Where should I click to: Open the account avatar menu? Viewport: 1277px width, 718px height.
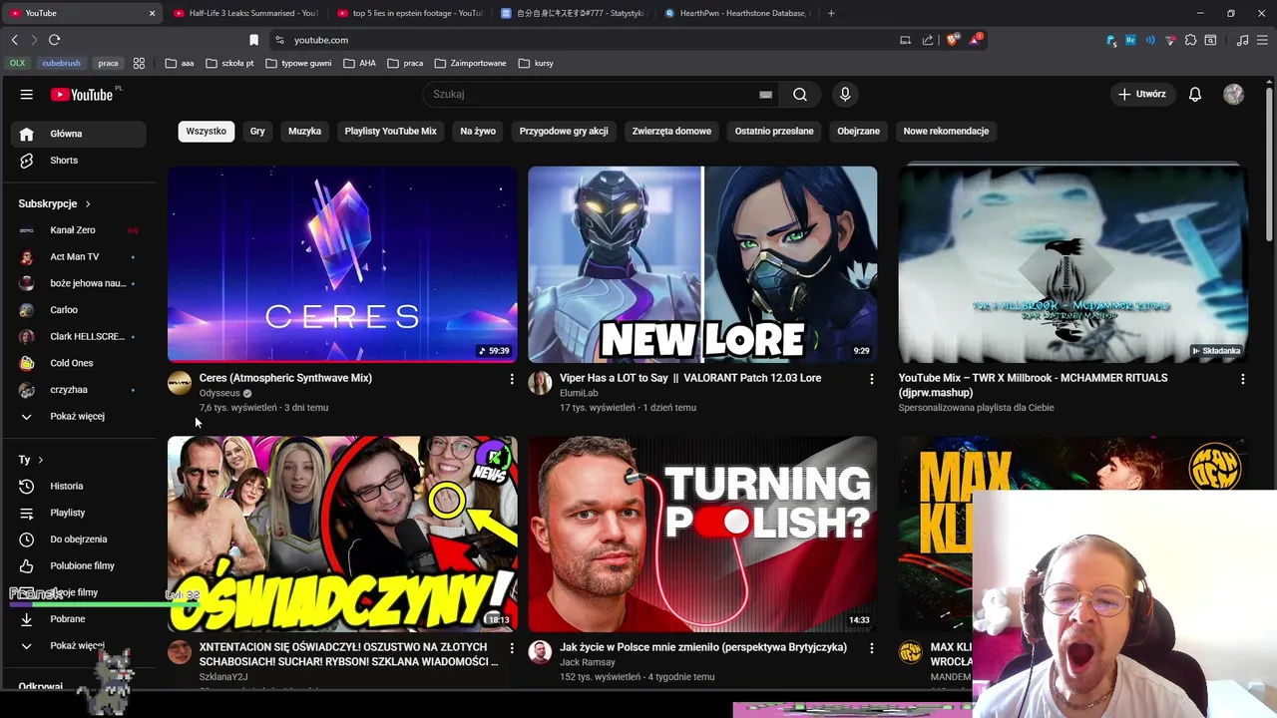[1234, 95]
